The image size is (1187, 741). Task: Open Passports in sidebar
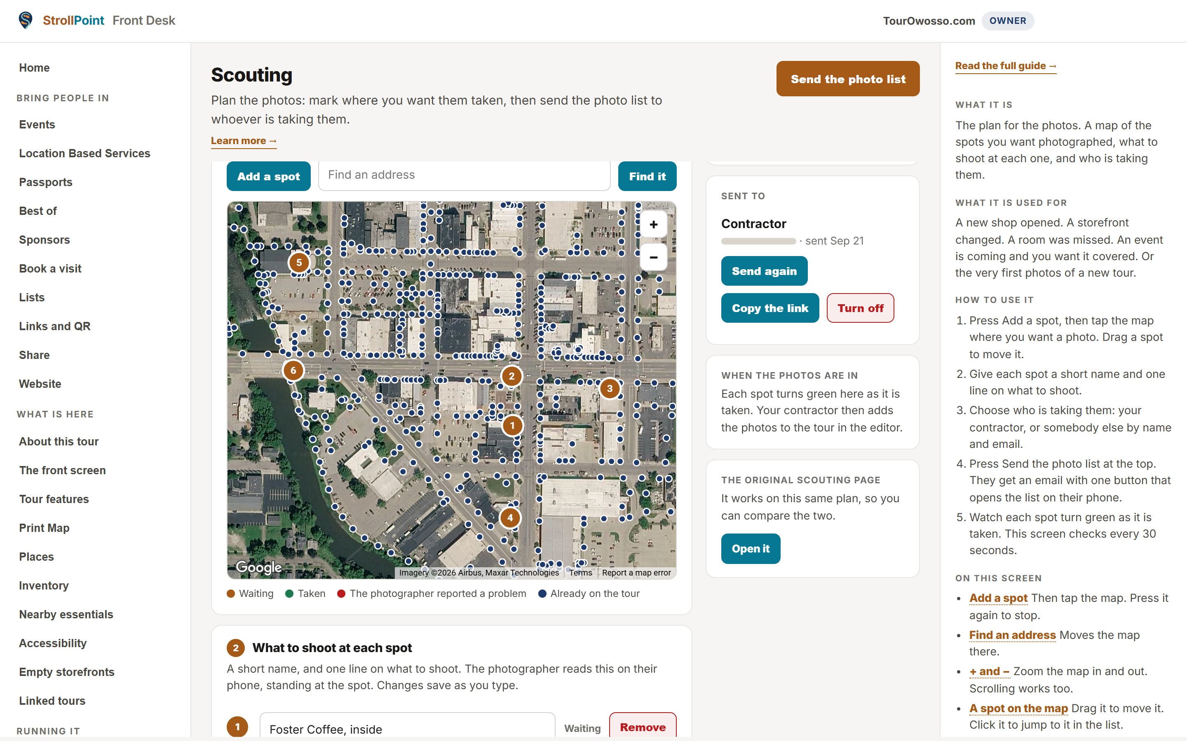pos(46,182)
